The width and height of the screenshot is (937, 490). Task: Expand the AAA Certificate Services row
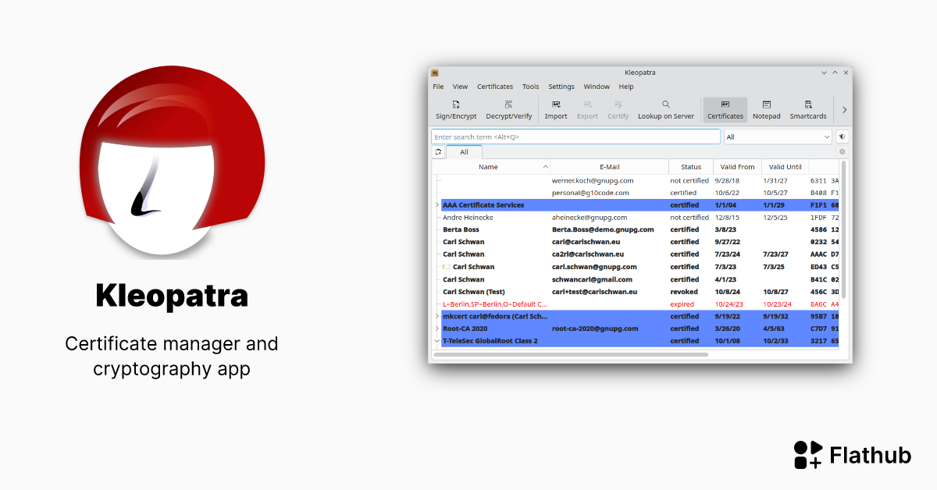pyautogui.click(x=437, y=205)
